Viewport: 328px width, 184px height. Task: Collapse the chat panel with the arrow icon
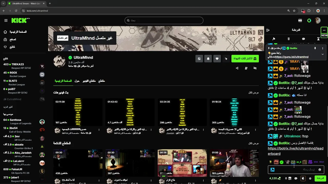268,30
